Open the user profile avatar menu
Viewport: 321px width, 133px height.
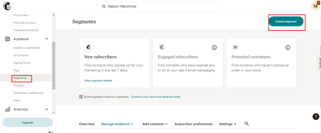(315, 6)
